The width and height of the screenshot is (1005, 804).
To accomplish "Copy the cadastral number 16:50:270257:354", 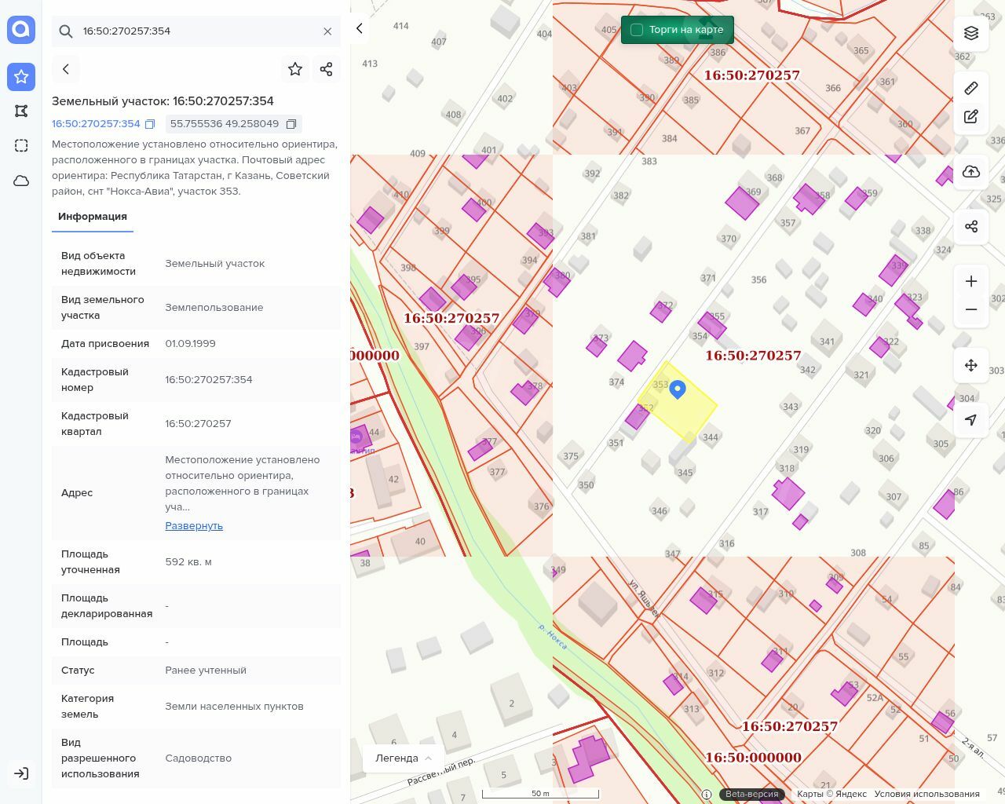I will point(150,124).
